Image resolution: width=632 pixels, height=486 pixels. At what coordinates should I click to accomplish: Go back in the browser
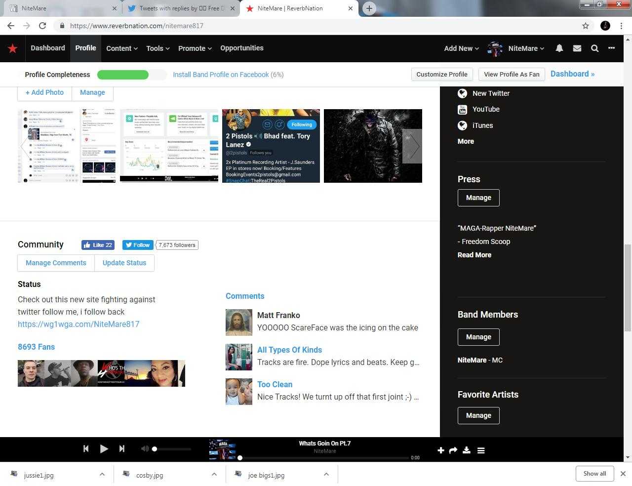pos(11,26)
